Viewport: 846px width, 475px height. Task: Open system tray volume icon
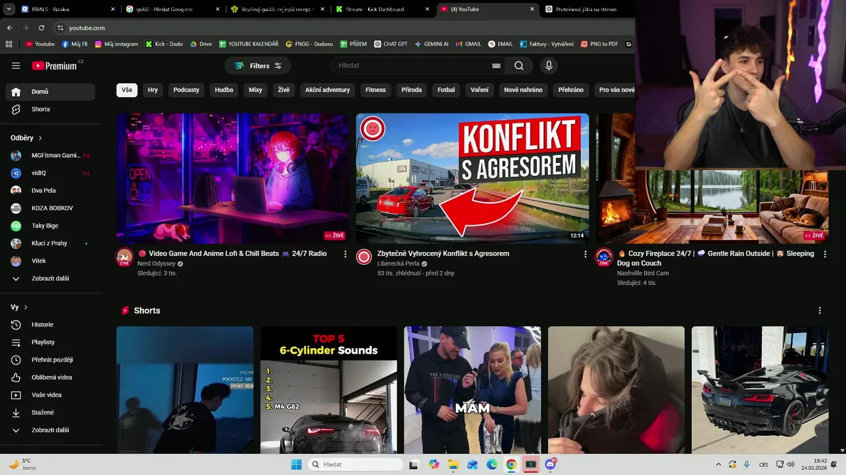[x=791, y=464]
